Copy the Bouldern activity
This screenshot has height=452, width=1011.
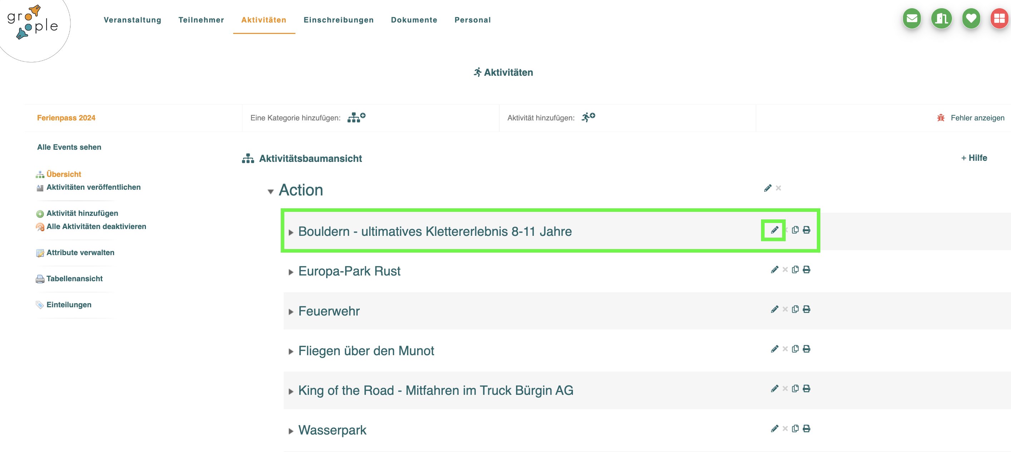[795, 230]
